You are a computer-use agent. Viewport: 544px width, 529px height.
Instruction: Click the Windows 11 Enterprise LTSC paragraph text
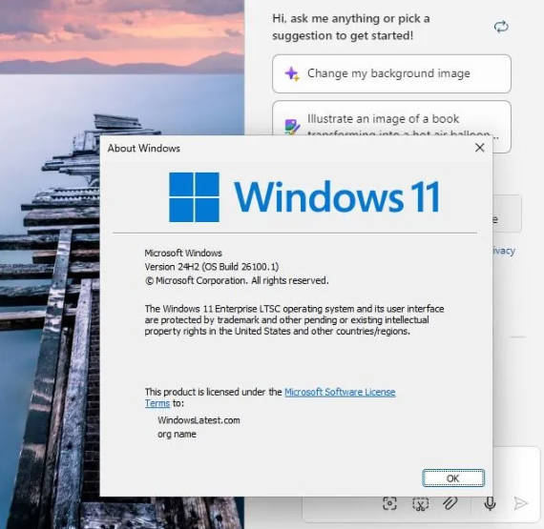(x=294, y=319)
